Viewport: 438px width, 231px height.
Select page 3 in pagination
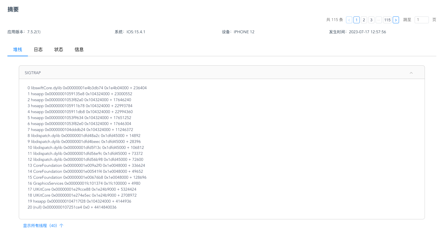[x=371, y=20]
